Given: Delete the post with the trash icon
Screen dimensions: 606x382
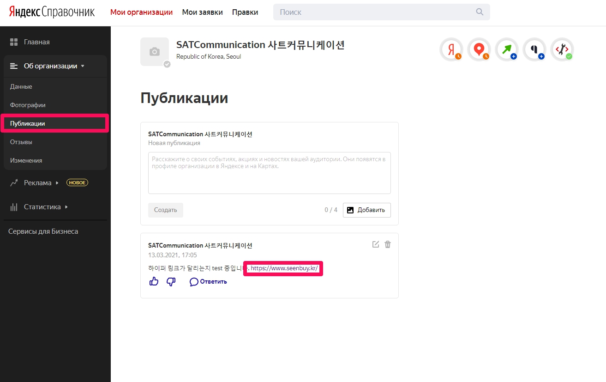Looking at the screenshot, I should (388, 244).
